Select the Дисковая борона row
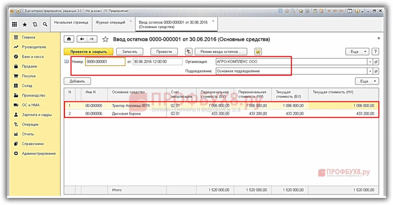This screenshot has width=393, height=205. pyautogui.click(x=221, y=114)
